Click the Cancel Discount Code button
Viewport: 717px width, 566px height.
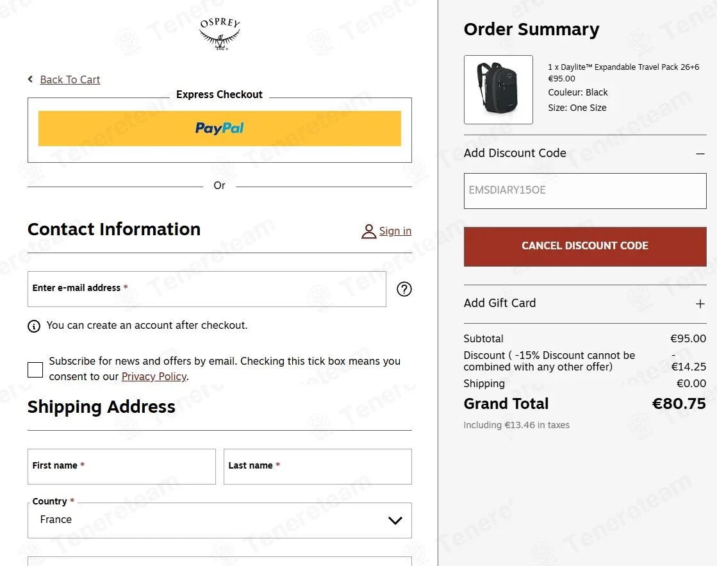click(x=585, y=247)
